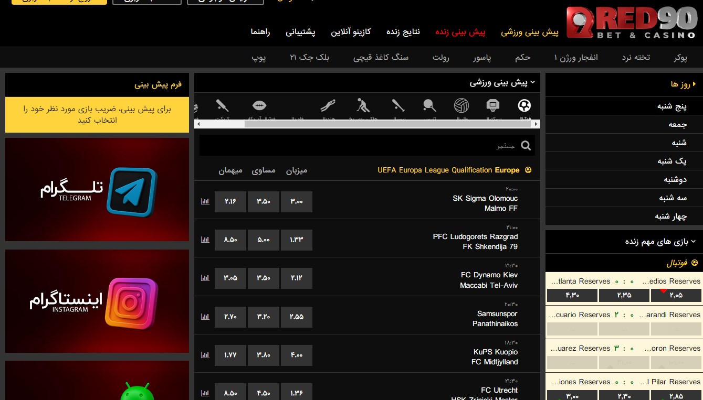Select the football sport icon
Viewport: 703px width, 400px height.
pyautogui.click(x=524, y=106)
